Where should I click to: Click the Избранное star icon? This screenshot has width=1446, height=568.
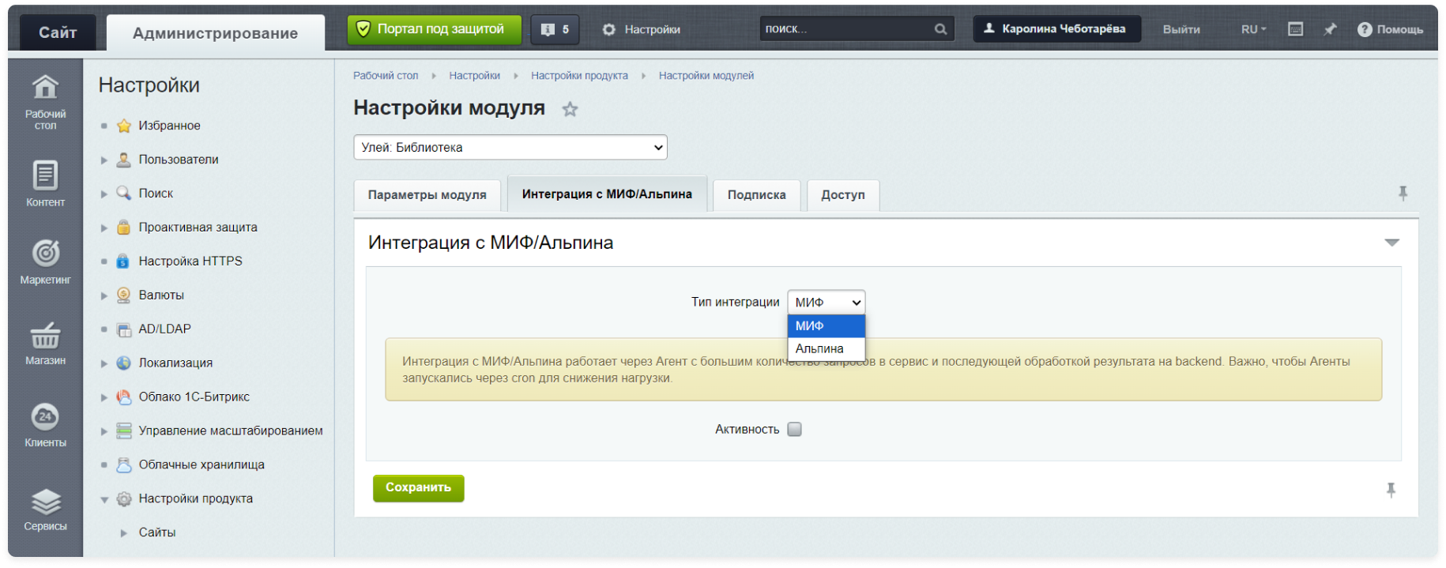124,126
